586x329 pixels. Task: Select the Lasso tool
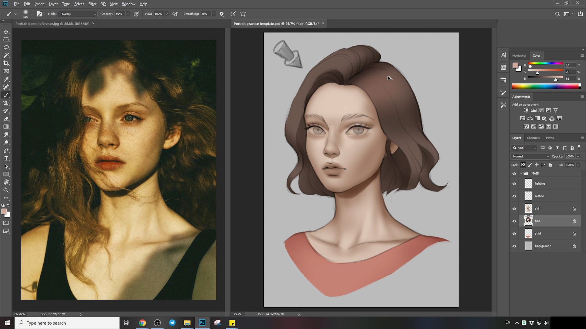pos(6,48)
